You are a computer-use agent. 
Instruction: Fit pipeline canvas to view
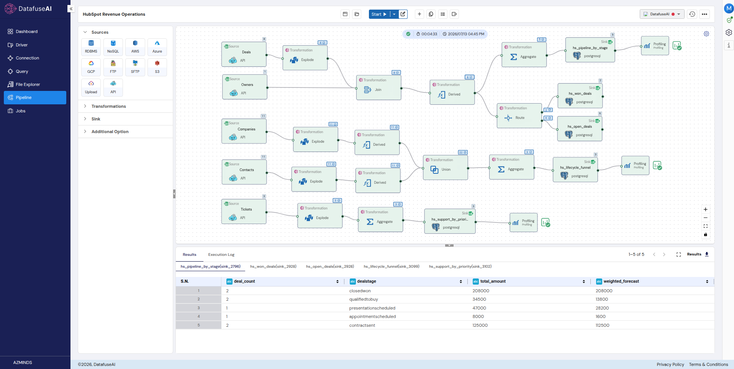706,226
